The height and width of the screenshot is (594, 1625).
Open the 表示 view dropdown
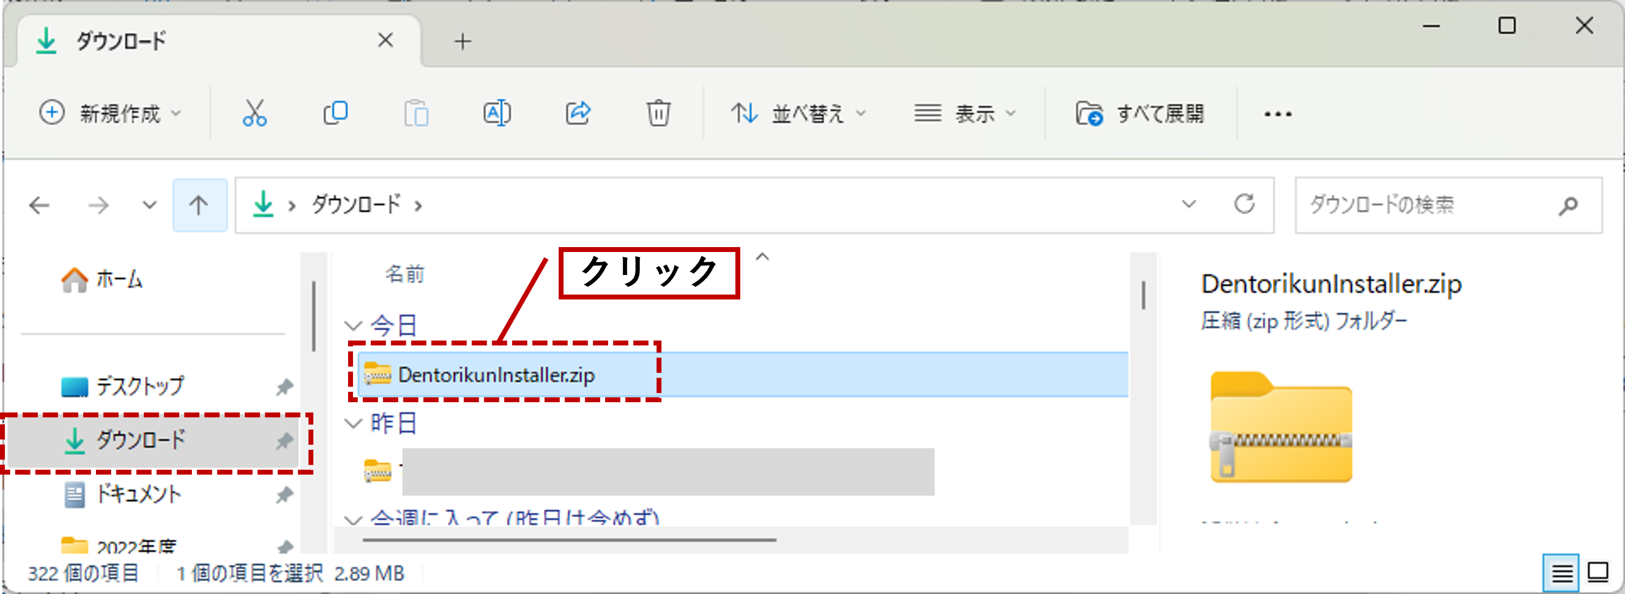(965, 114)
